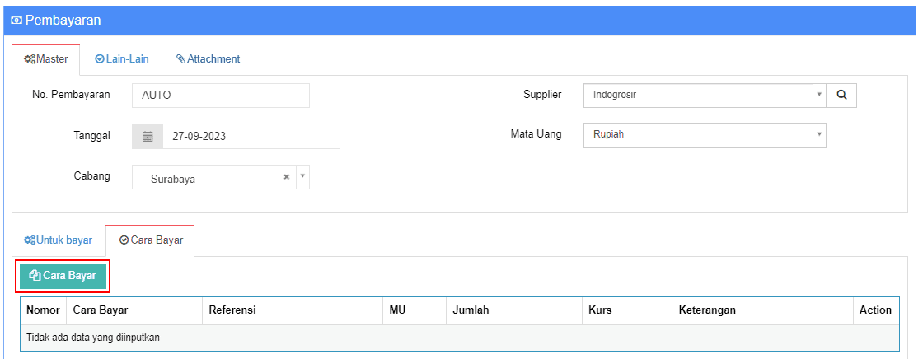Click the check-circle icon on Lain-Lain tab
The width and height of the screenshot is (923, 359).
pos(100,58)
